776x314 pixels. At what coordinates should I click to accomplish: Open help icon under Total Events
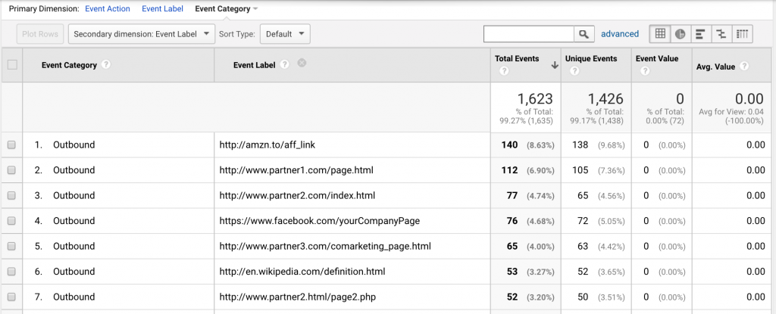click(x=504, y=71)
